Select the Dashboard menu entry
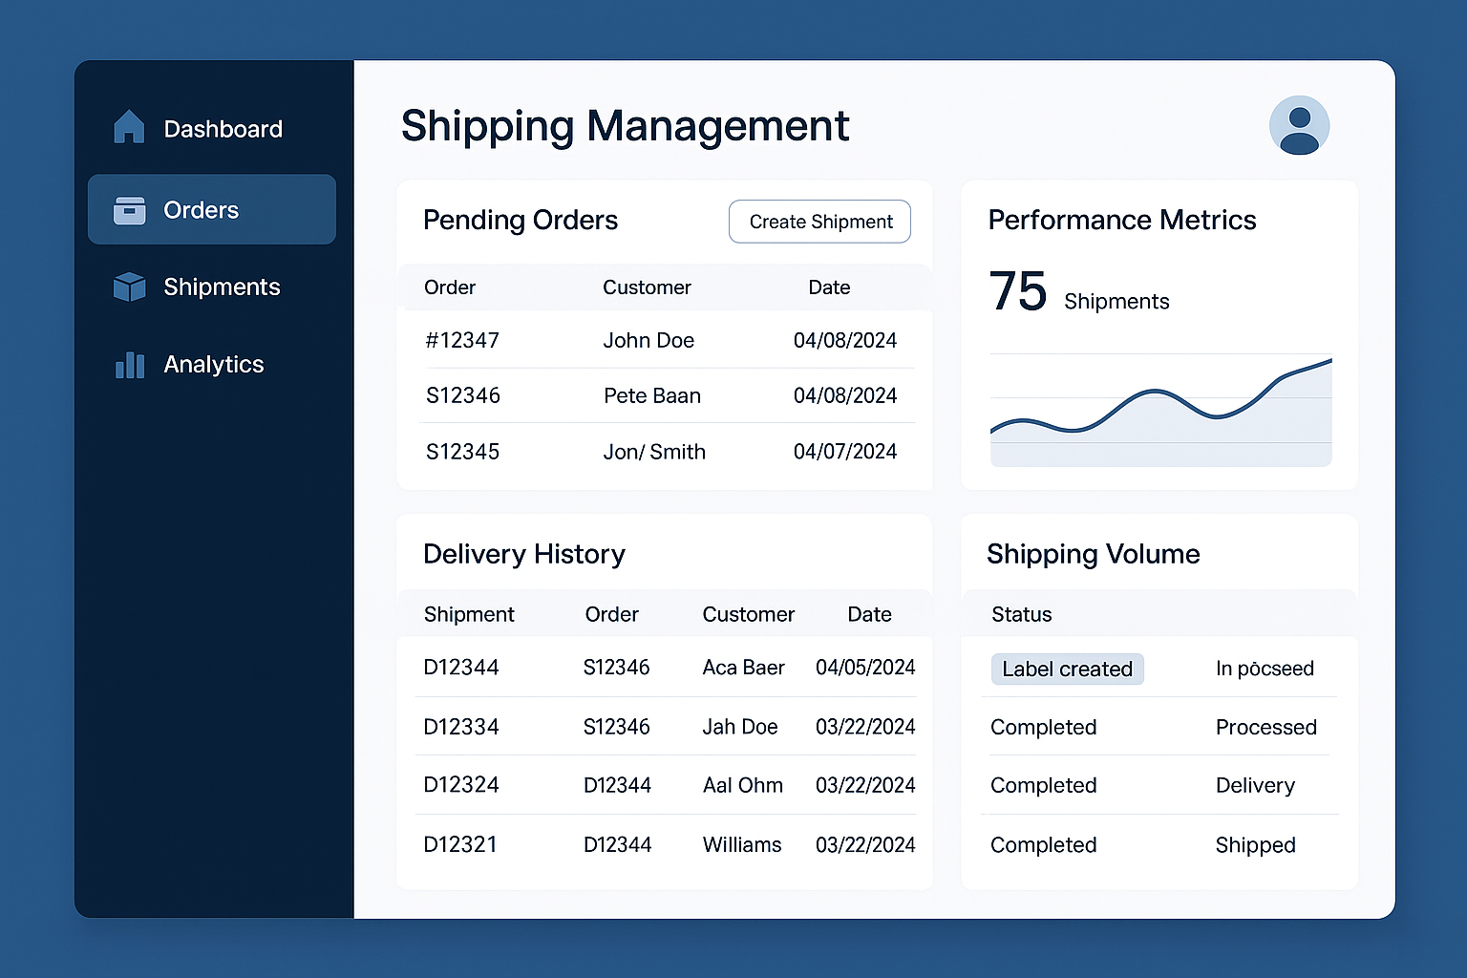The image size is (1467, 978). [223, 128]
